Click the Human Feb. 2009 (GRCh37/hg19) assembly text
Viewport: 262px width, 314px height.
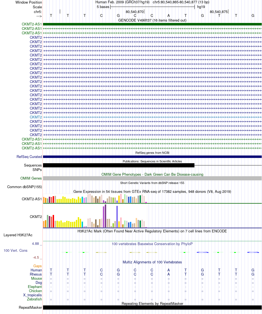click(122, 2)
